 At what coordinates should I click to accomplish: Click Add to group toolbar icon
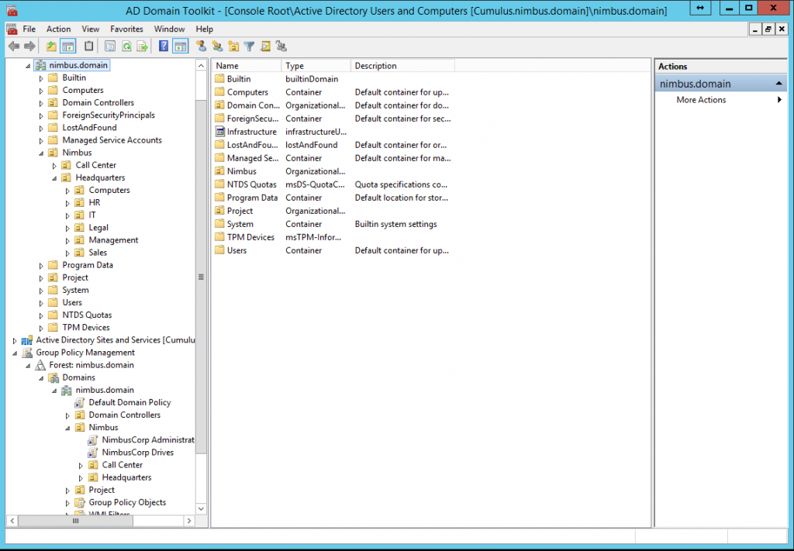tap(281, 46)
